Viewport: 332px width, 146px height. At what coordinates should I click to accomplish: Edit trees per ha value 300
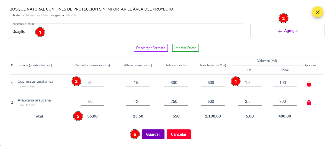(x=176, y=83)
